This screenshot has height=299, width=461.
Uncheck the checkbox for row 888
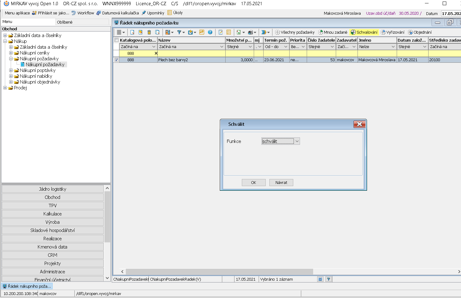click(x=116, y=60)
